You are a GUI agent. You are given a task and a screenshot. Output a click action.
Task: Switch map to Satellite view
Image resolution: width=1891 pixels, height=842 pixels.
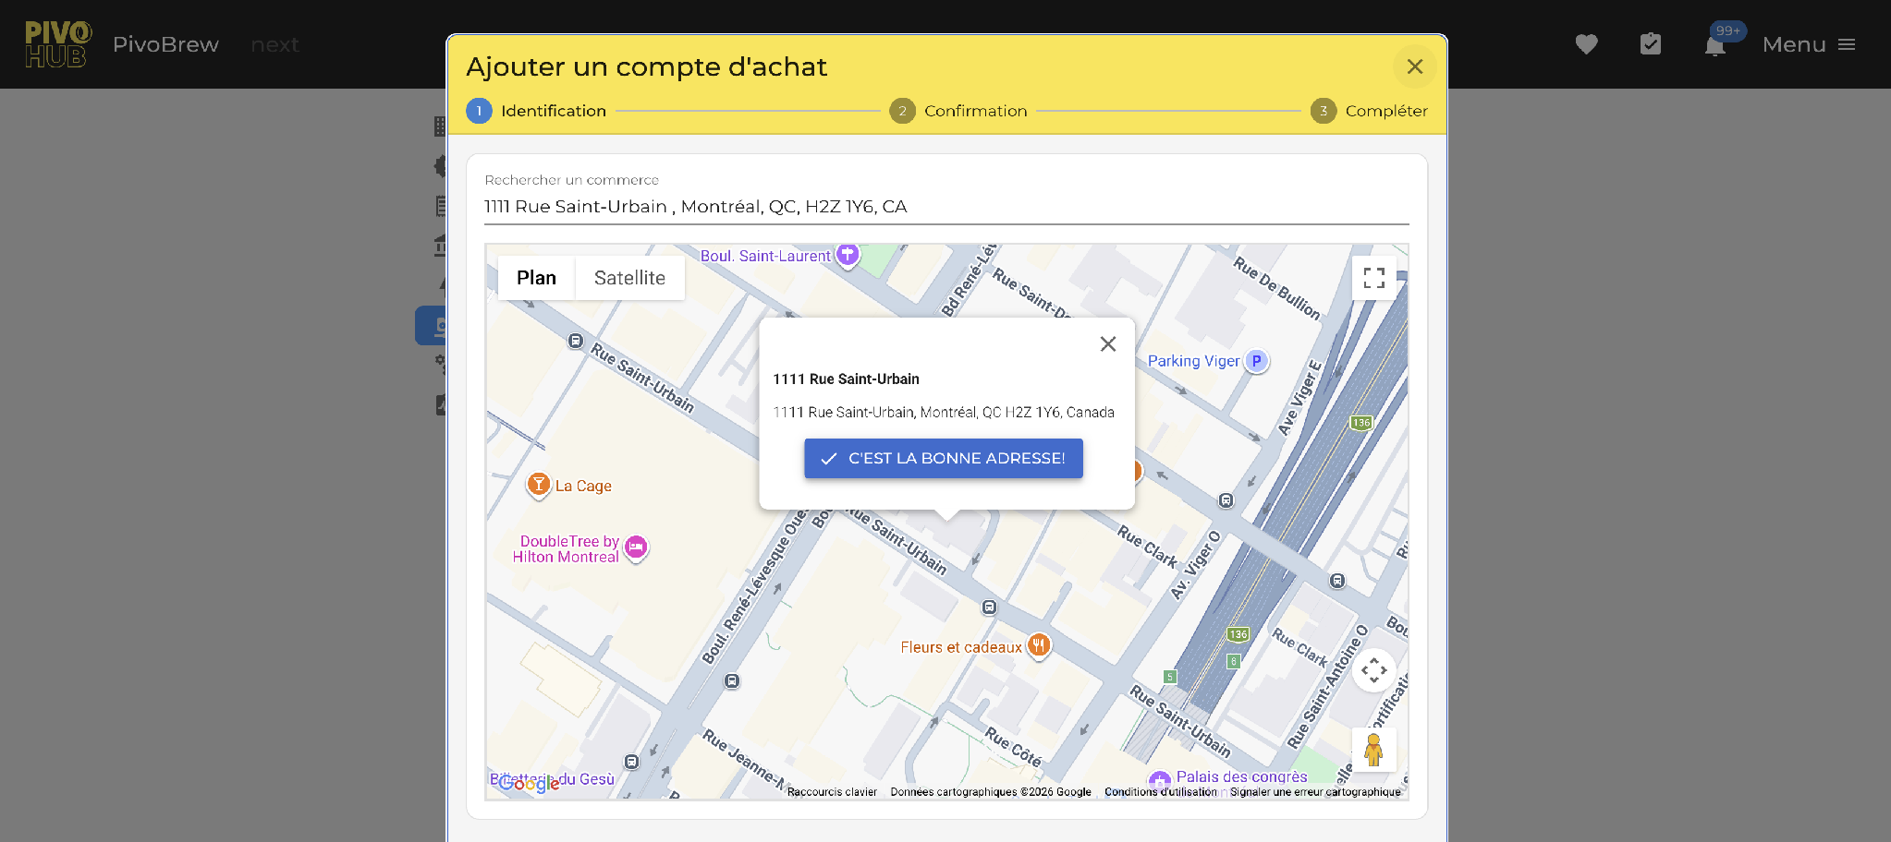(629, 278)
